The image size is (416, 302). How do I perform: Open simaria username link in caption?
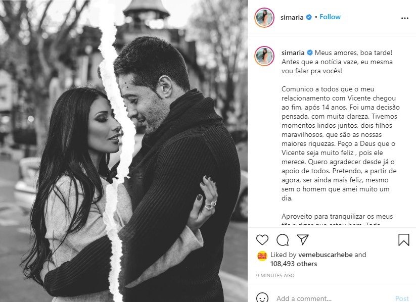point(293,53)
